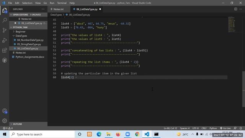Change line ending via CRLF indicator
The width and height of the screenshot is (245, 138).
204,128
